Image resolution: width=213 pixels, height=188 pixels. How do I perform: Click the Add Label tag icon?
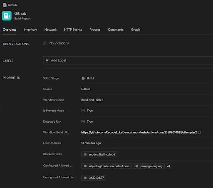tap(47, 60)
